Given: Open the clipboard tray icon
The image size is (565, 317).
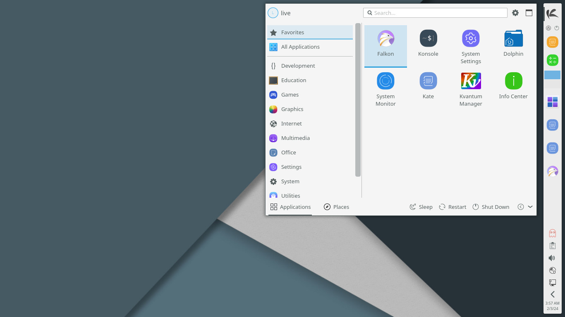Looking at the screenshot, I should pyautogui.click(x=553, y=246).
